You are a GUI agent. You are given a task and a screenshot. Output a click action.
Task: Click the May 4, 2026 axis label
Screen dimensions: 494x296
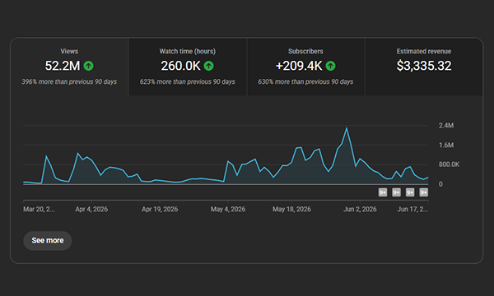[x=228, y=209]
